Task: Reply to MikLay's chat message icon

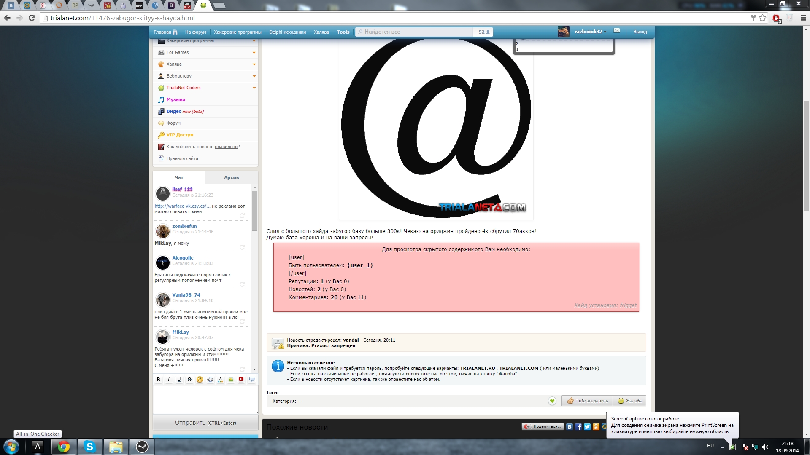Action: 242,369
